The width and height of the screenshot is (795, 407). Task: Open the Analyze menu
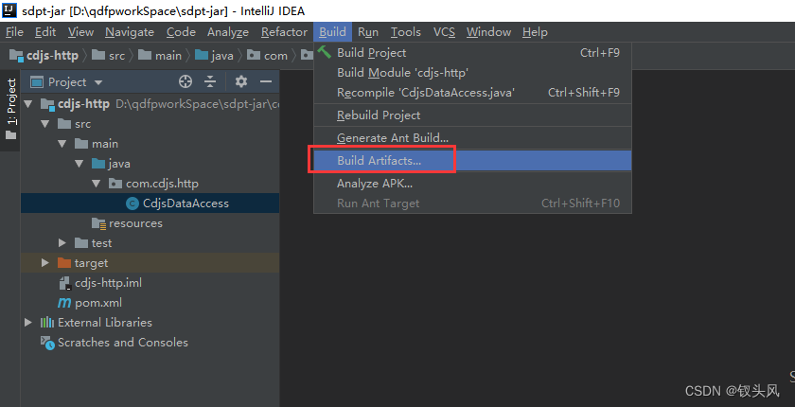point(228,32)
